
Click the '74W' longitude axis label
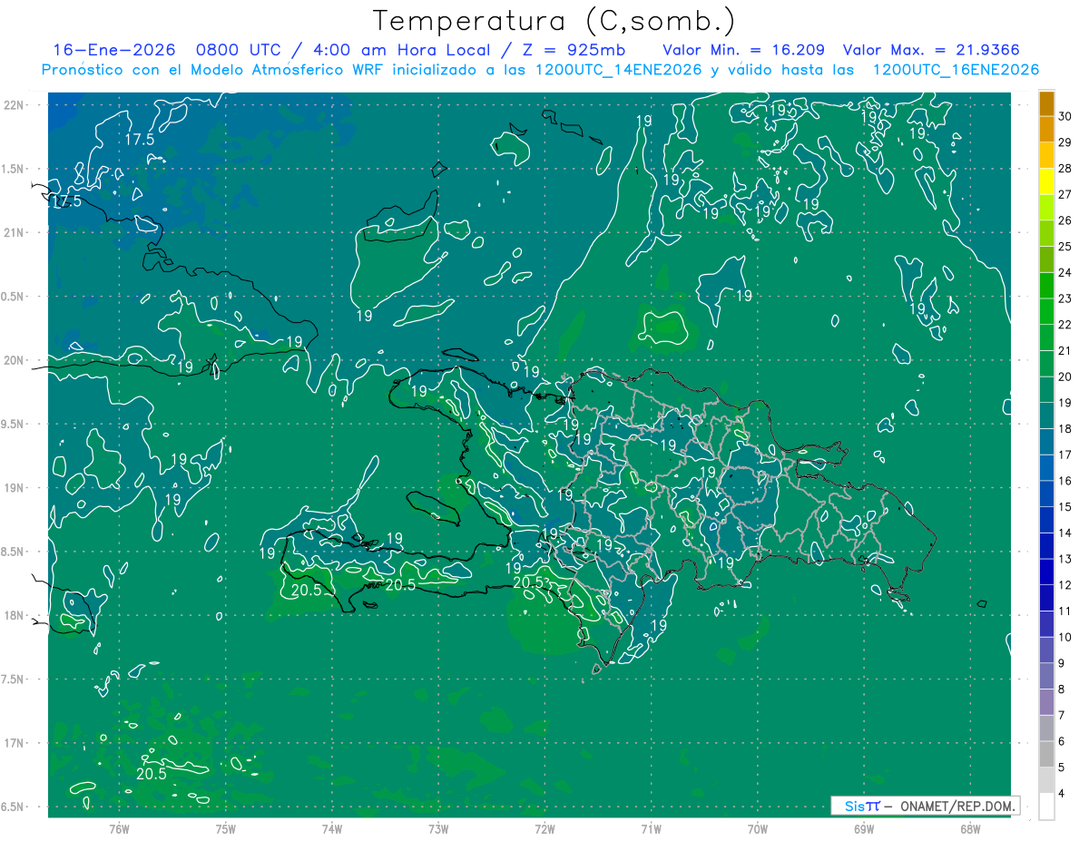[332, 828]
